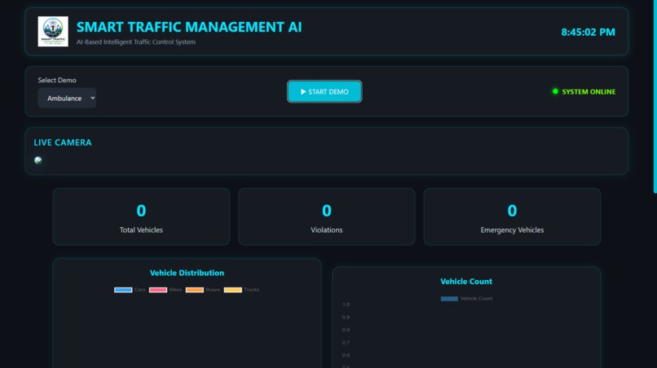Viewport: 657px width, 368px height.
Task: Click the broken live camera image placeholder
Action: [38, 160]
